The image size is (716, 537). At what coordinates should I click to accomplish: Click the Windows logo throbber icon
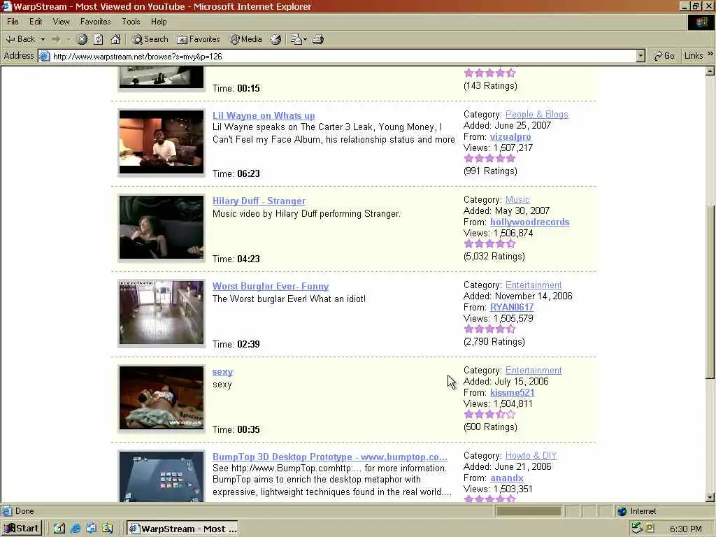pos(701,22)
